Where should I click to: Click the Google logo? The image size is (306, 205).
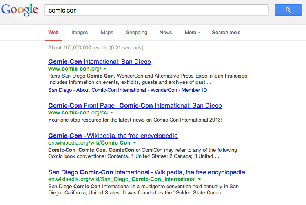click(20, 10)
